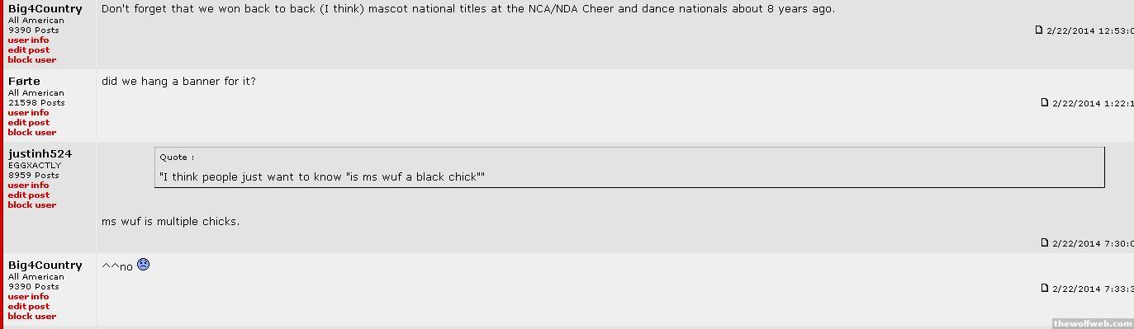Block user on last Big4Country post
This screenshot has height=329, width=1134.
(x=32, y=316)
